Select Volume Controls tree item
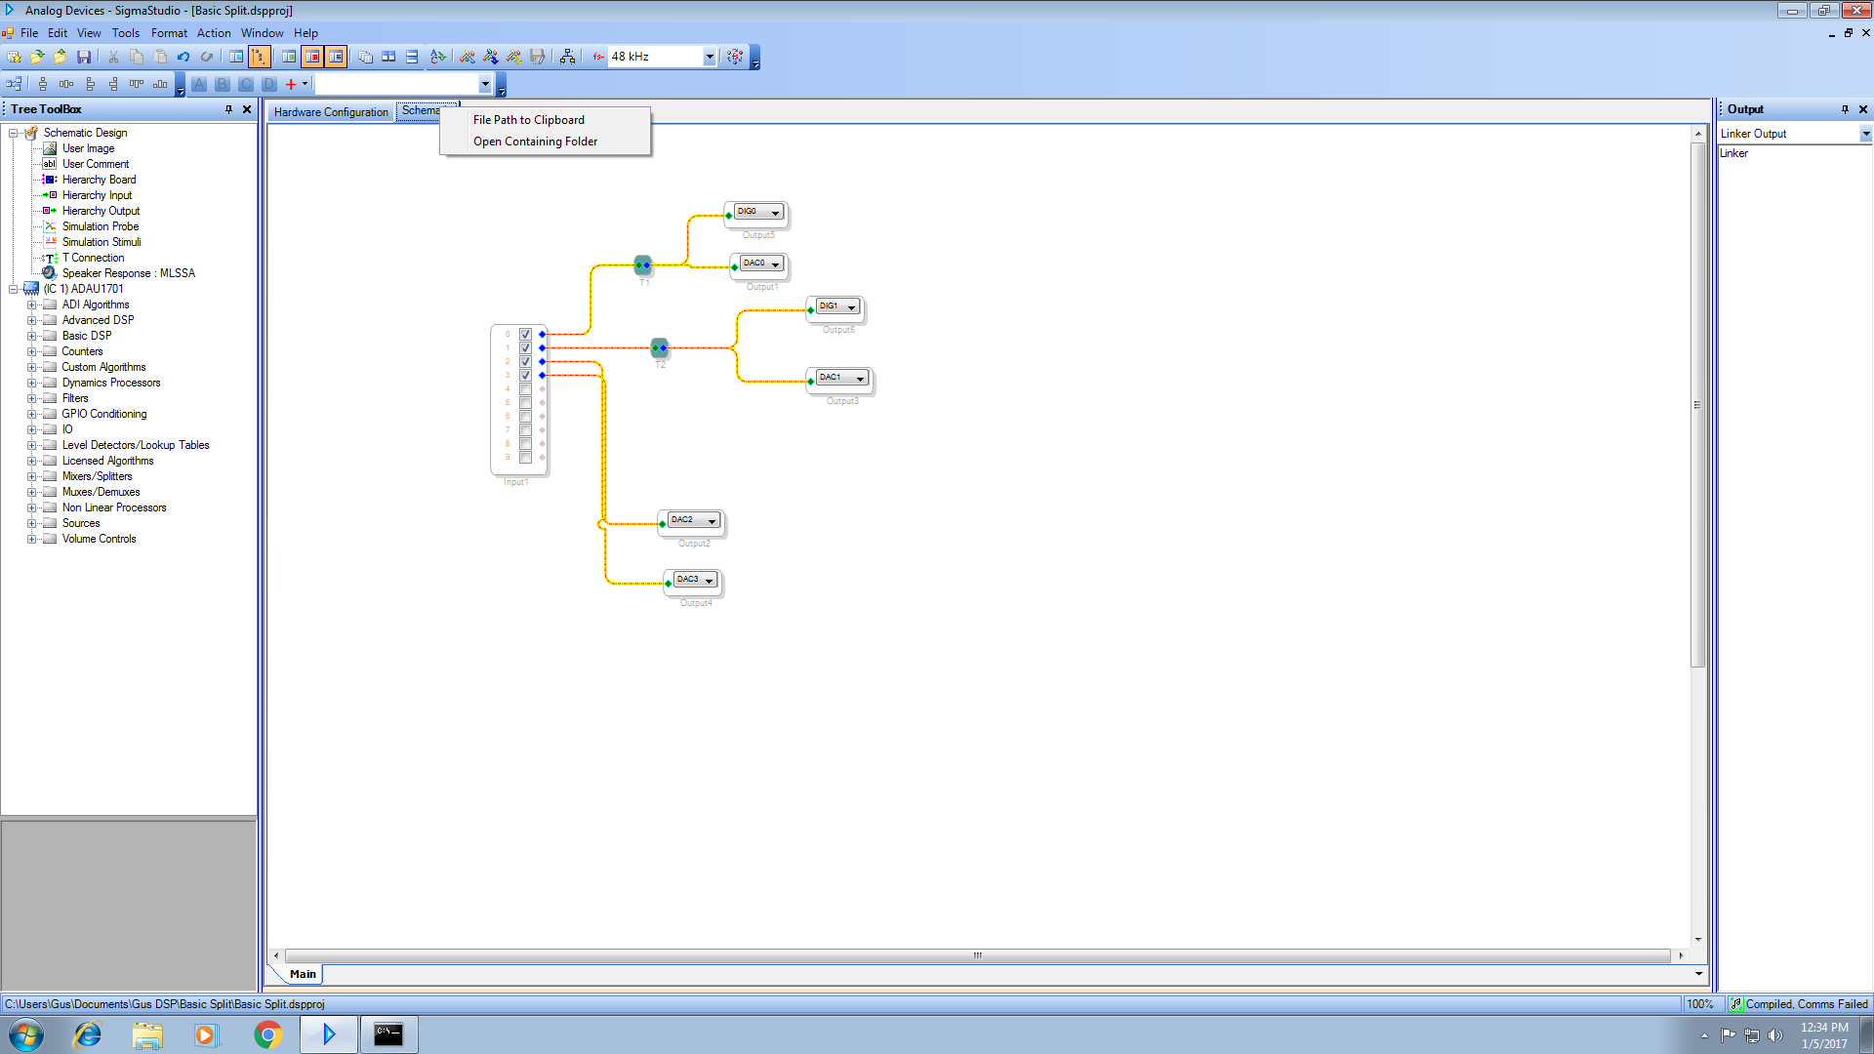1874x1054 pixels. tap(99, 539)
